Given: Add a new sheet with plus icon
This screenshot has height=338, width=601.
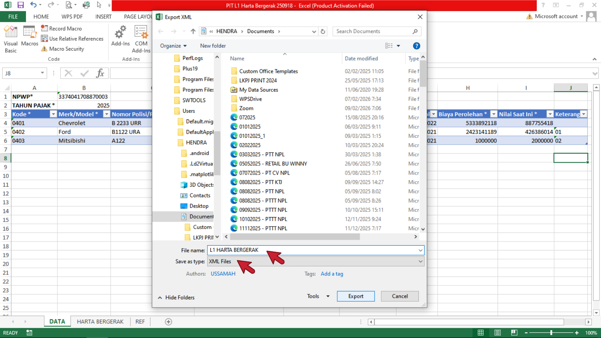Looking at the screenshot, I should [x=169, y=322].
